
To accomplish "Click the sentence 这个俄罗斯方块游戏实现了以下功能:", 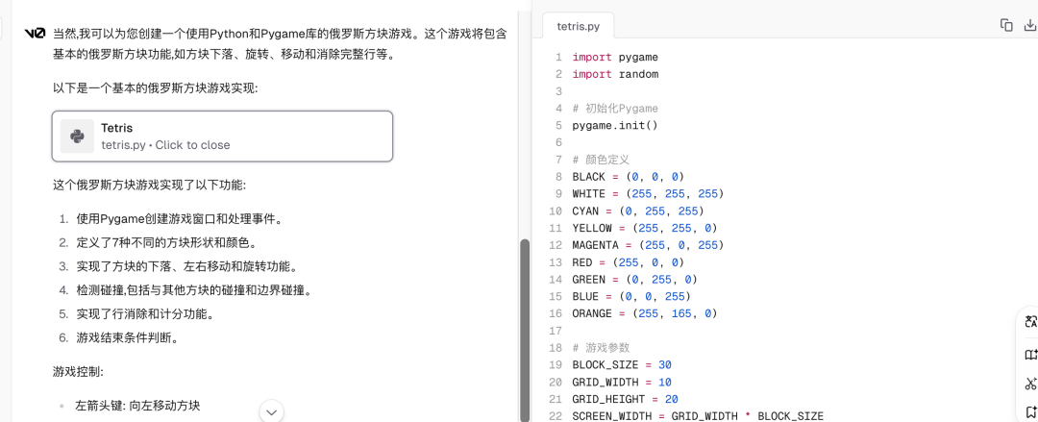I will pyautogui.click(x=149, y=185).
